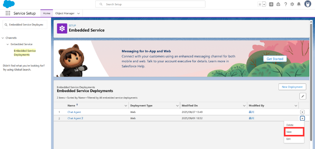315x149 pixels.
Task: Click the Web cell in Chat Agent 2 row
Action: 133,118
